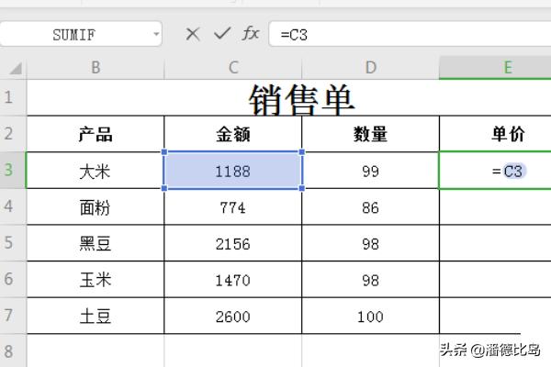Image resolution: width=551 pixels, height=367 pixels.
Task: Click the amount cell 1470
Action: pyautogui.click(x=233, y=280)
